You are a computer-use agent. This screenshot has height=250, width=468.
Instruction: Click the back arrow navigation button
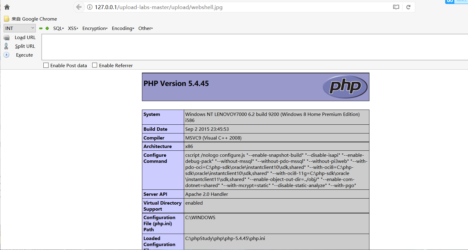(x=79, y=7)
